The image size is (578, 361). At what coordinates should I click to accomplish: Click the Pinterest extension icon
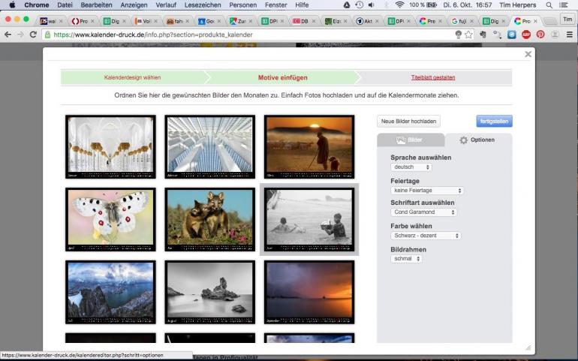coord(540,35)
